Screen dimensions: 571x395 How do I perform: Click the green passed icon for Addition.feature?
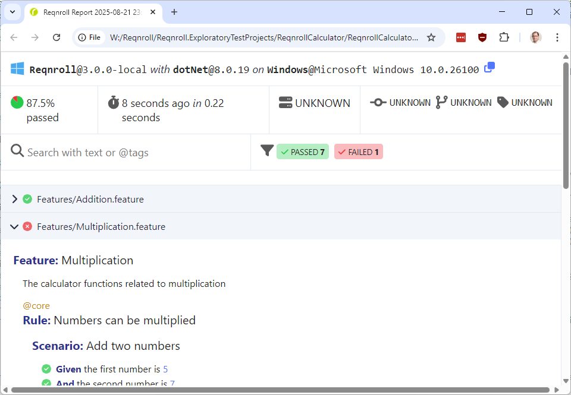pos(27,199)
